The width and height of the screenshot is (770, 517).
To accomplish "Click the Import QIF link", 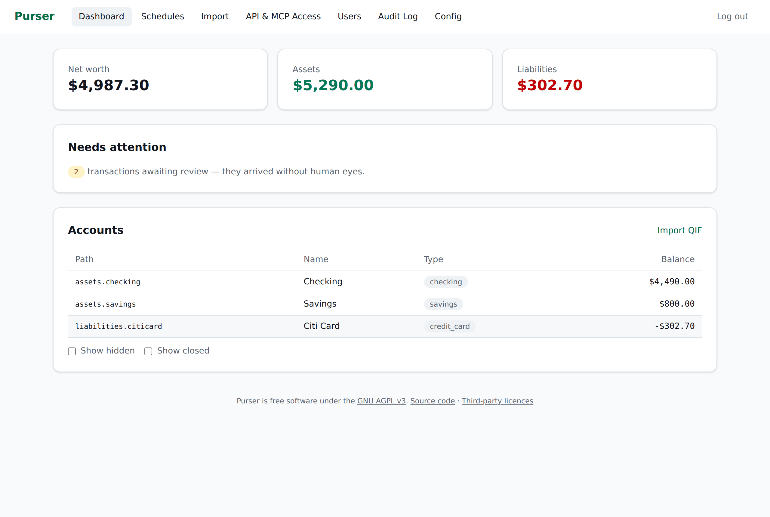I will [679, 230].
